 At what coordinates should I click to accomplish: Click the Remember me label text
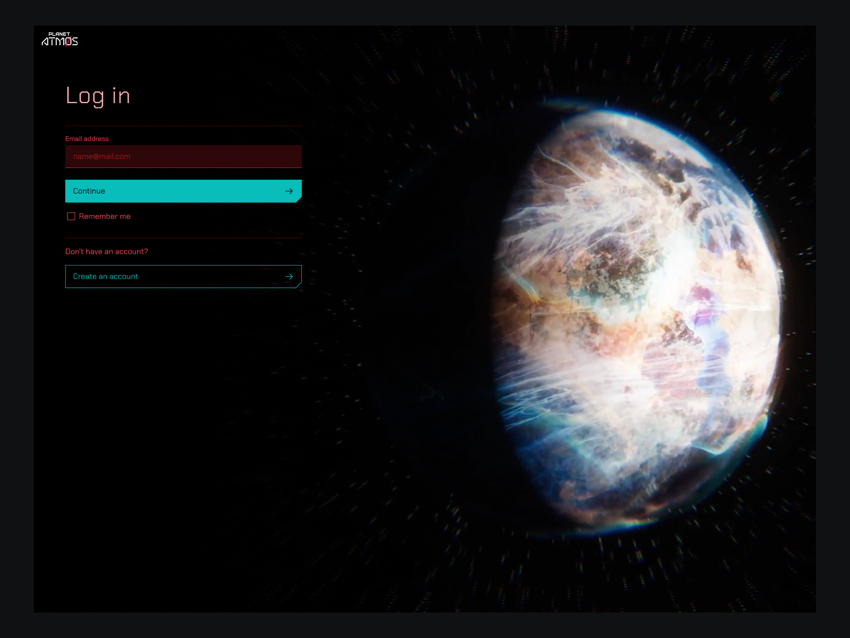105,216
